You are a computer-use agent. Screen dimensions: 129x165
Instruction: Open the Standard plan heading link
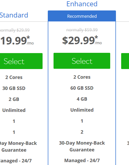(14, 15)
